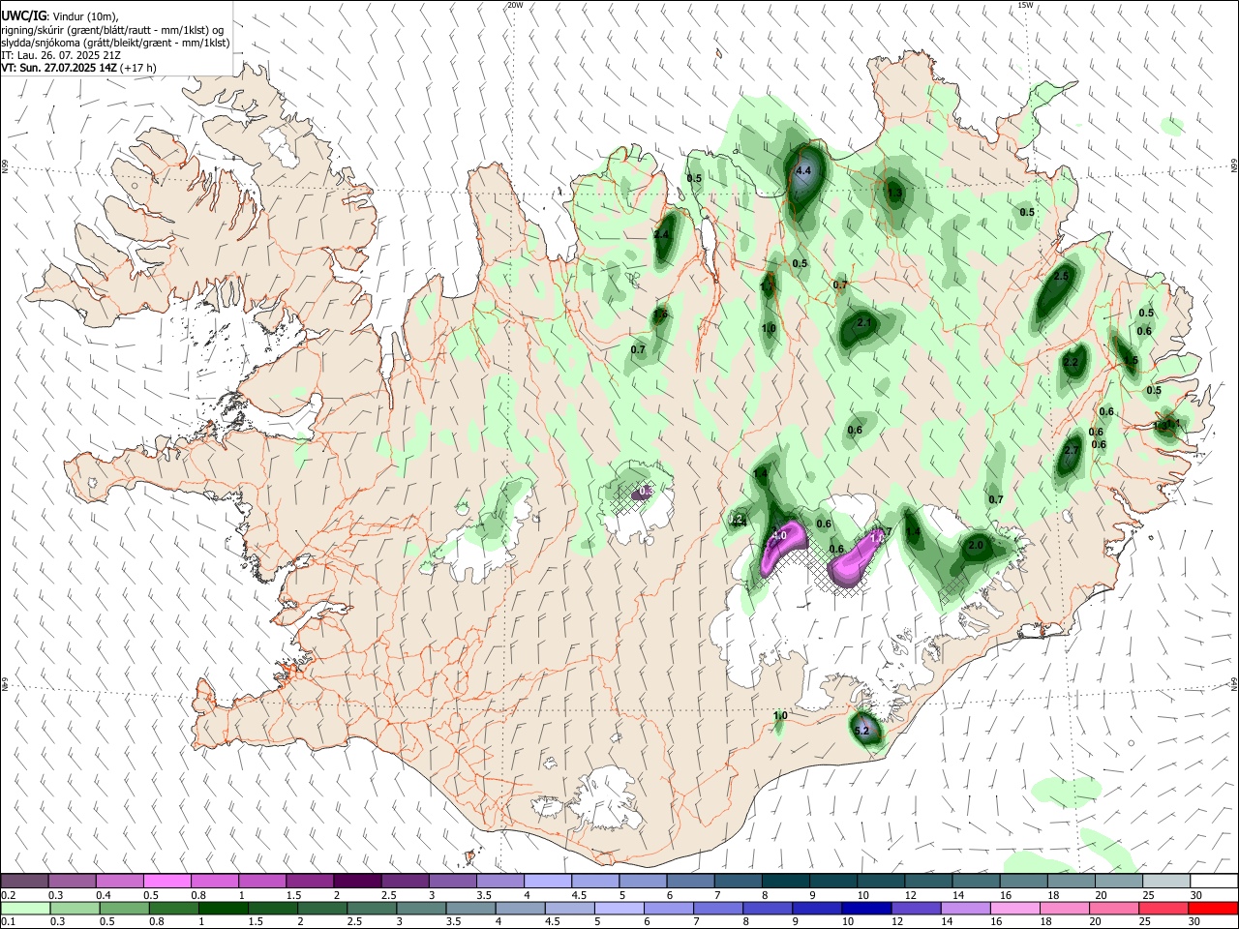Click the 'IT: Lau. 26. 07. 2025 21Z' line
Screen dimensions: 1239x929
point(61,55)
